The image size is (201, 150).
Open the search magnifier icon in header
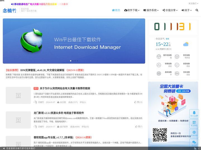click(197, 10)
